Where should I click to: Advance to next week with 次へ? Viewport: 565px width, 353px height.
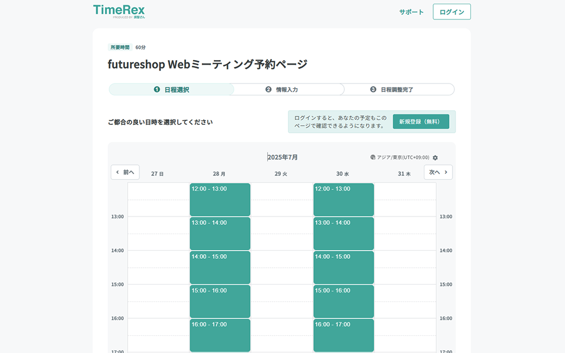click(x=438, y=172)
